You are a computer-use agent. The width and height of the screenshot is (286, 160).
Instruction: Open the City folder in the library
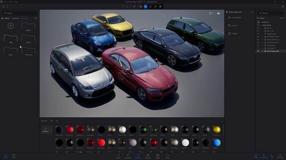pyautogui.click(x=11, y=39)
